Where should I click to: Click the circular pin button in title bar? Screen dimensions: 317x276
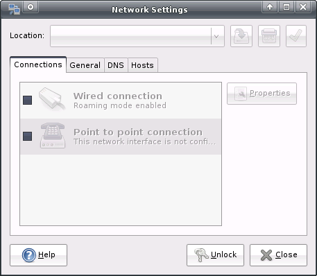[x=31, y=7]
